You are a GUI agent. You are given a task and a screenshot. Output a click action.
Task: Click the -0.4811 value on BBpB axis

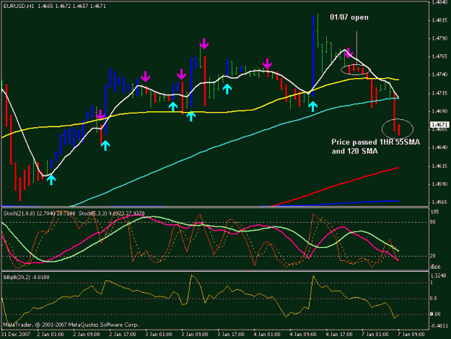tap(439, 326)
